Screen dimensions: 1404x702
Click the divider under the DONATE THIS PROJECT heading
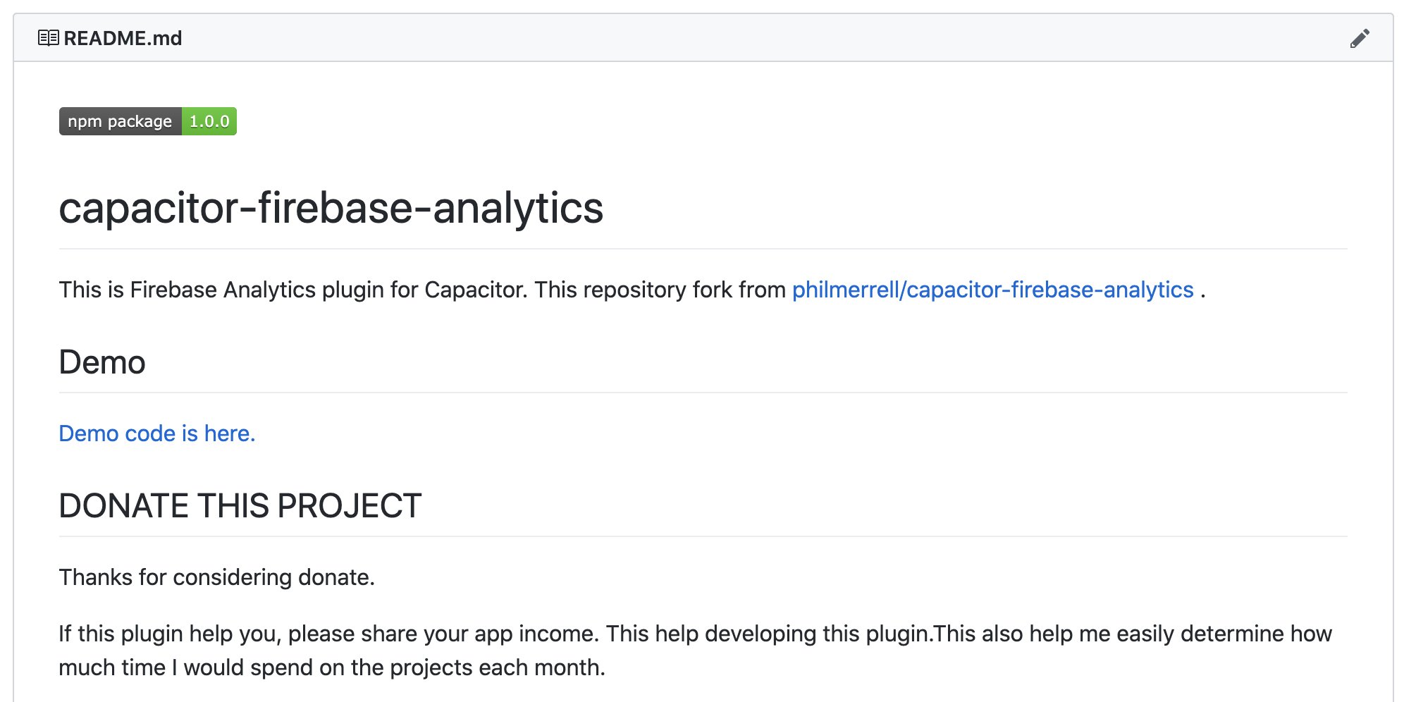click(703, 536)
